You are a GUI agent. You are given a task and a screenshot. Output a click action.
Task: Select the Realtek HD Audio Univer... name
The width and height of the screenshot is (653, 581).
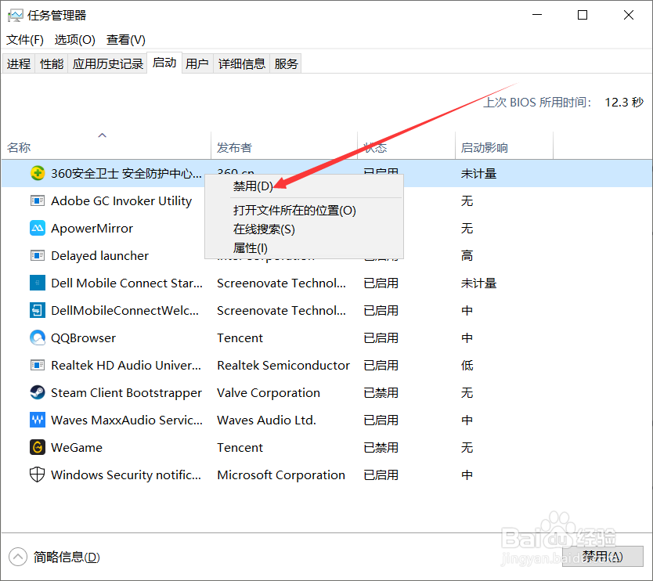click(x=126, y=365)
